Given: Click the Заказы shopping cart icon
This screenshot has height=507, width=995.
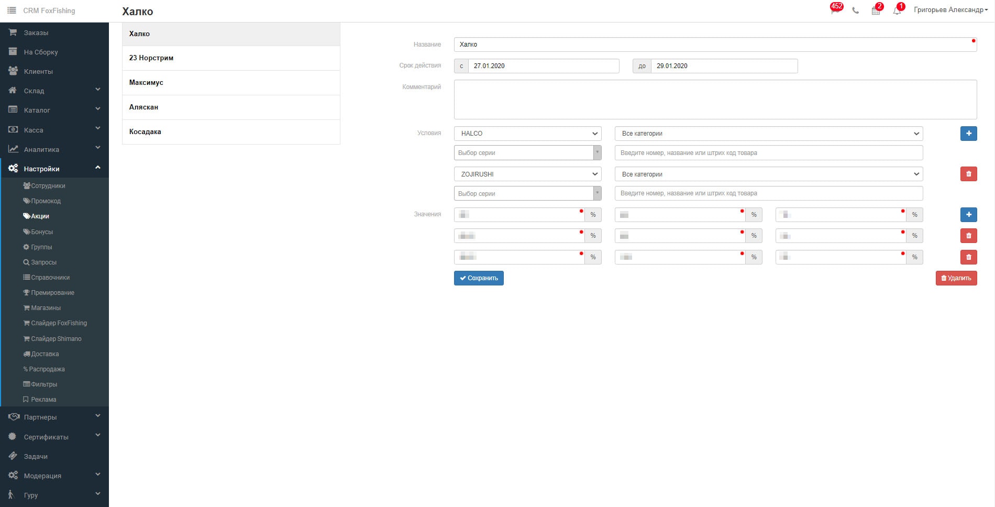Looking at the screenshot, I should [13, 32].
